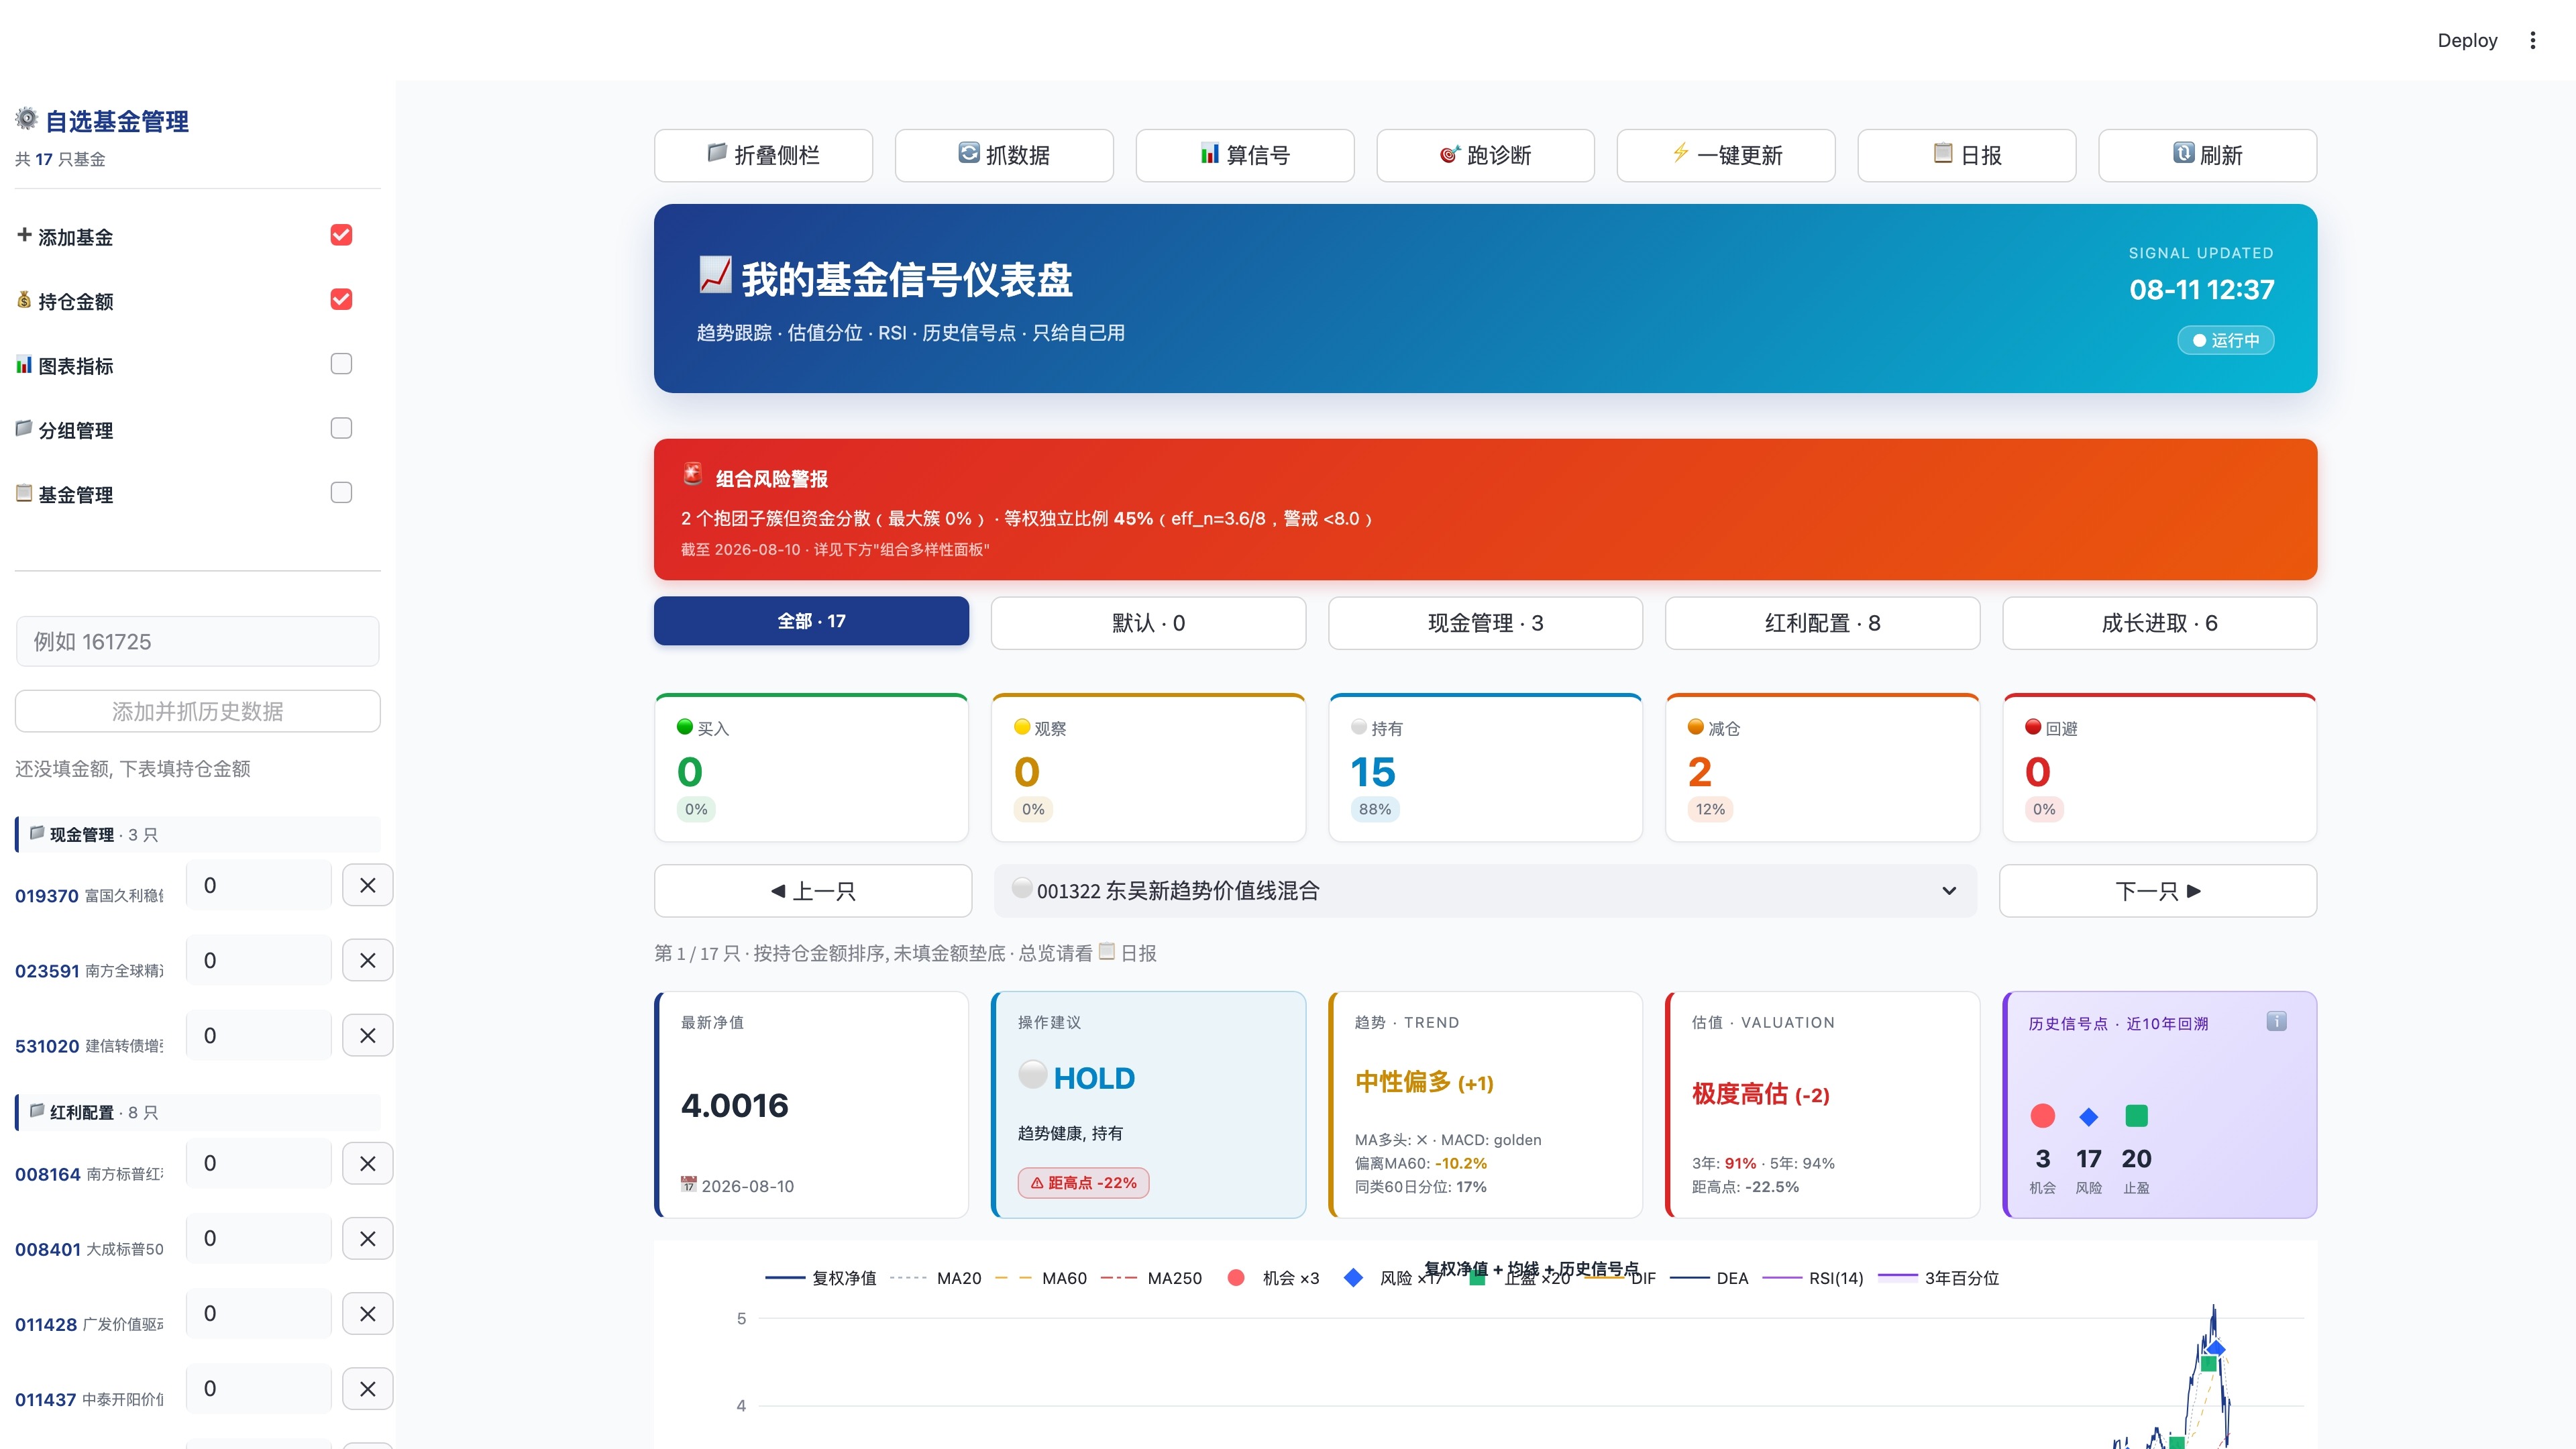Remove fund 023591 with its X icon

(x=368, y=960)
